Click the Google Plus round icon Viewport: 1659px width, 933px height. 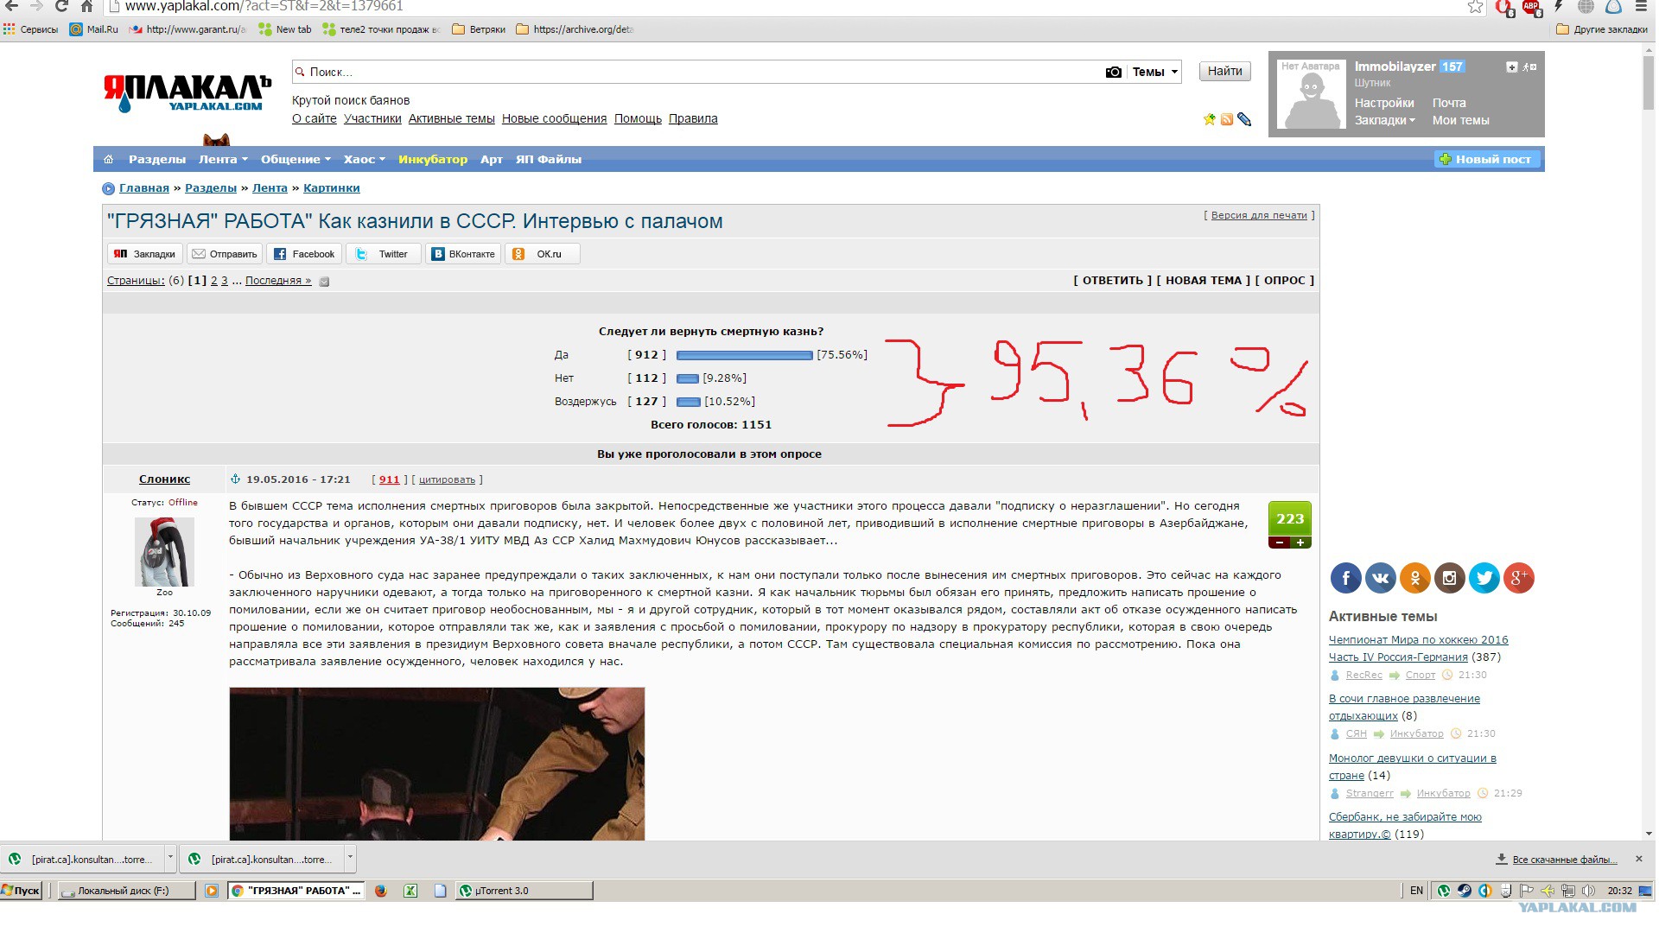[1519, 578]
